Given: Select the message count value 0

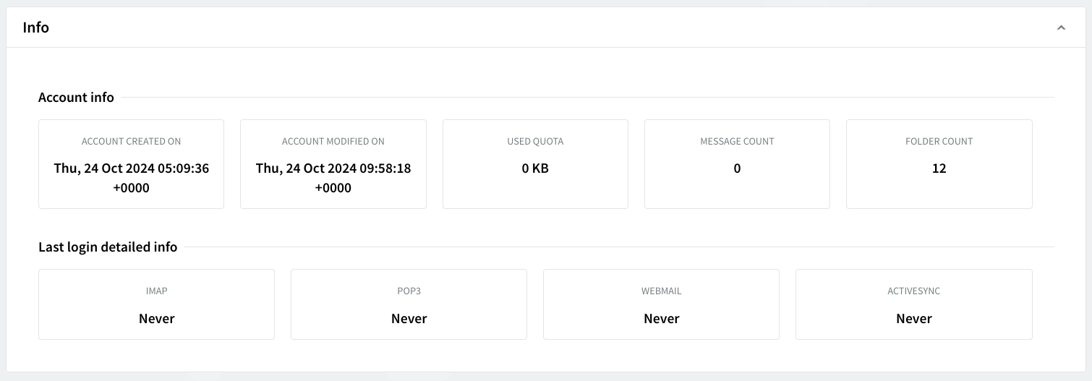Looking at the screenshot, I should coord(737,169).
